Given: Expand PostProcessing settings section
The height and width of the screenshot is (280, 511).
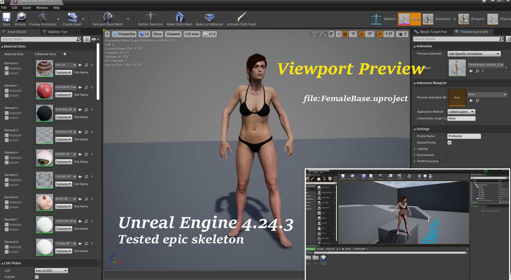Looking at the screenshot, I should tap(415, 161).
